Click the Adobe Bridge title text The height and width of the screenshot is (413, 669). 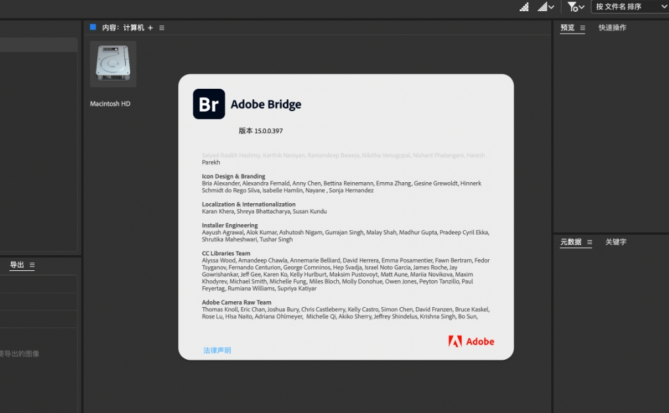point(266,104)
